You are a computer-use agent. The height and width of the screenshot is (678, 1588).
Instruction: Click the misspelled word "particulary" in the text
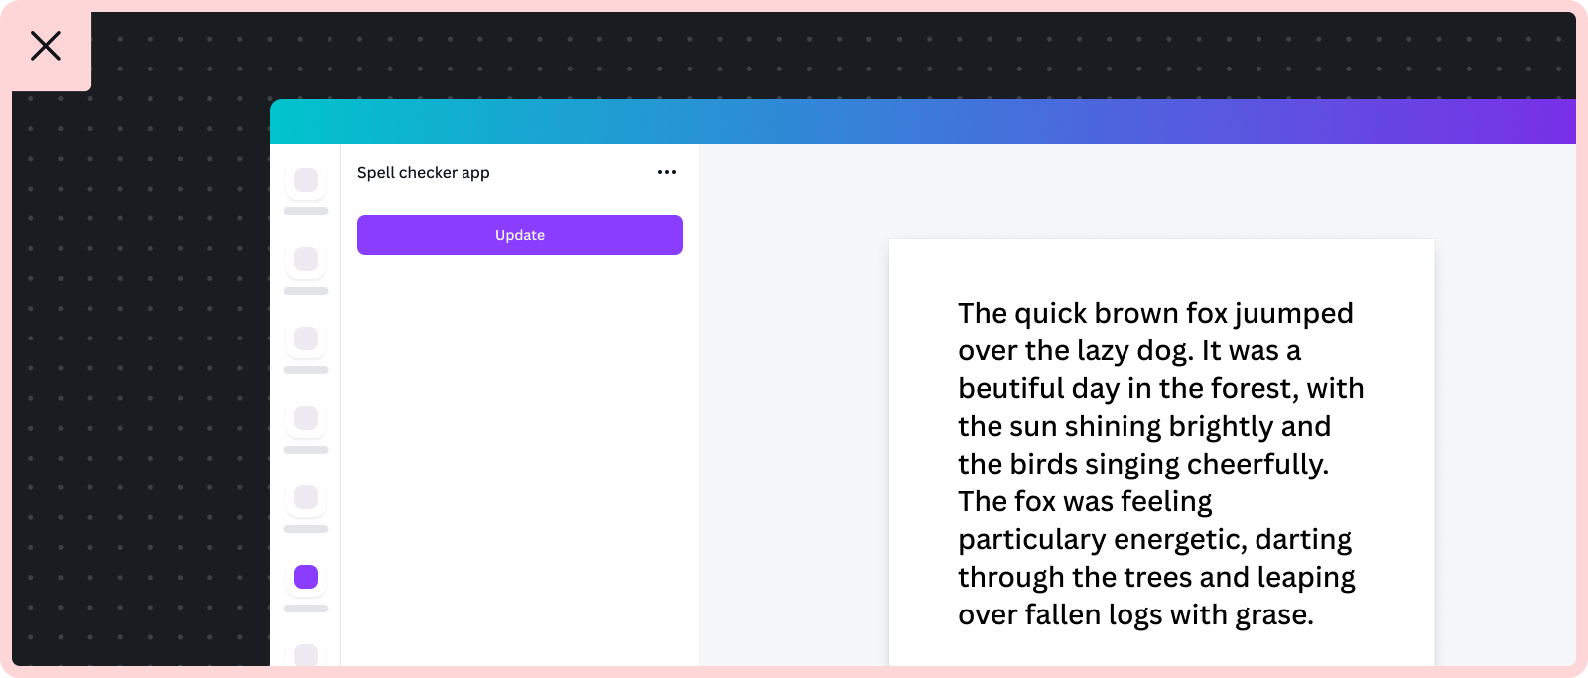pos(1031,540)
